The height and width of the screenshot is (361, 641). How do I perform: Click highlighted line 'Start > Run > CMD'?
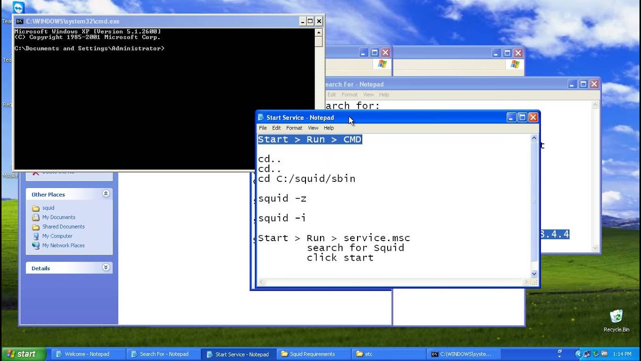(309, 139)
